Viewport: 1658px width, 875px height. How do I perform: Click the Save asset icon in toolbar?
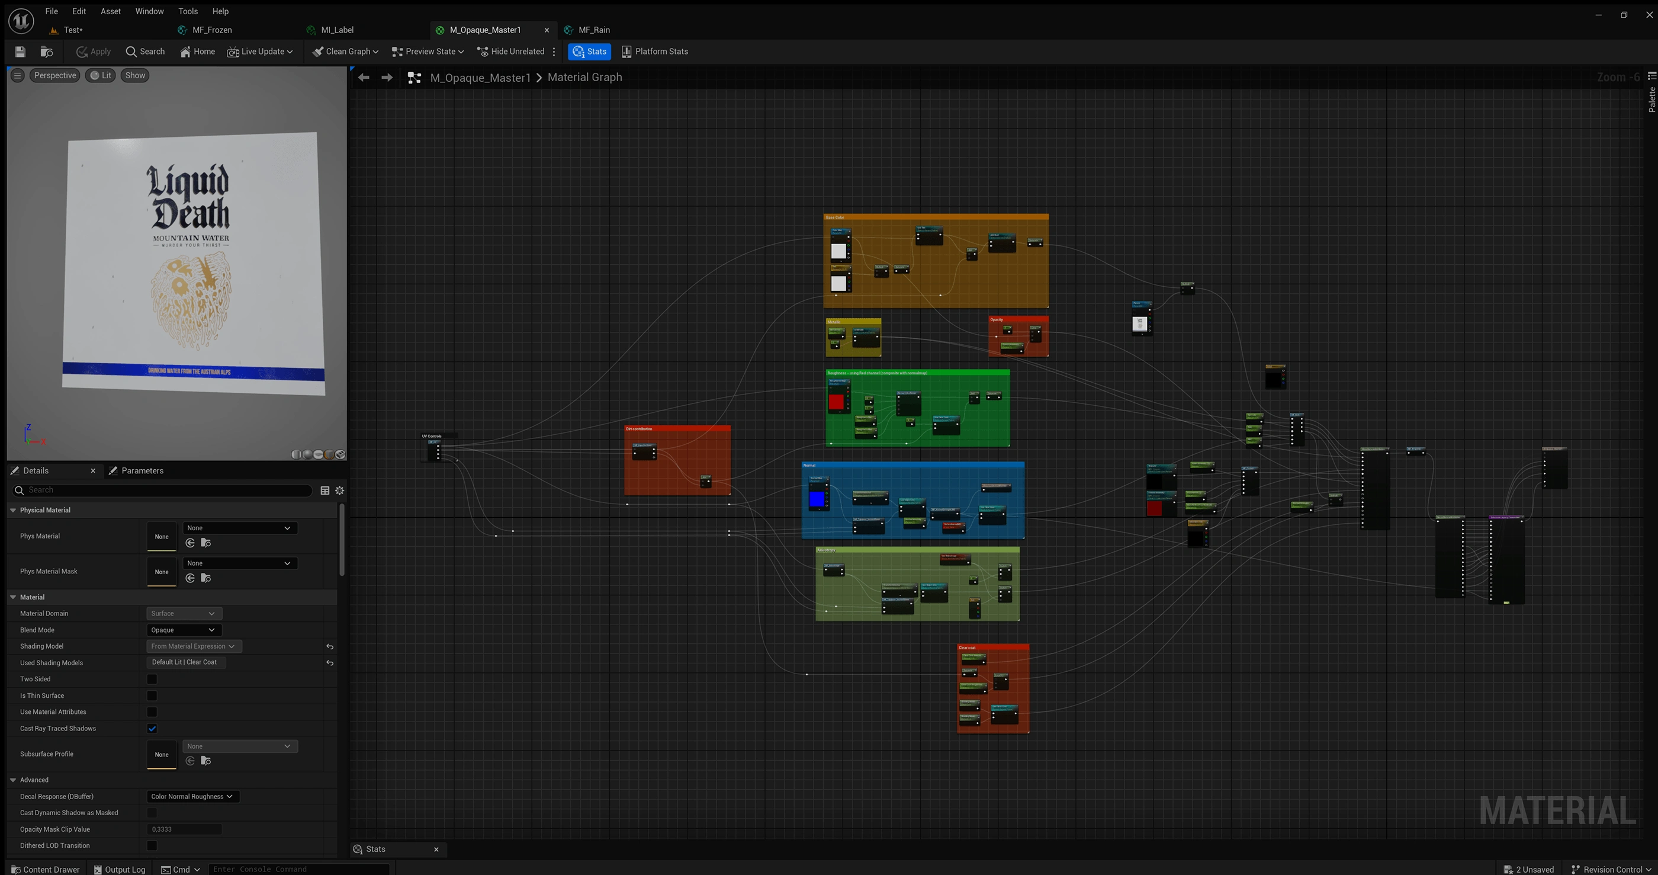(x=20, y=52)
